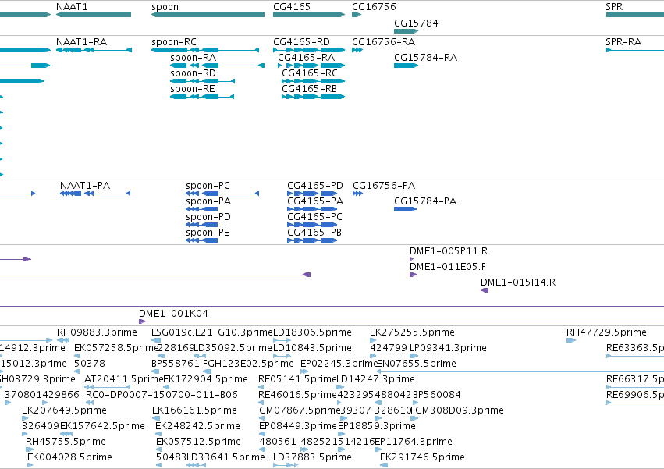Select the CG4165-RD transcript label

coord(301,42)
